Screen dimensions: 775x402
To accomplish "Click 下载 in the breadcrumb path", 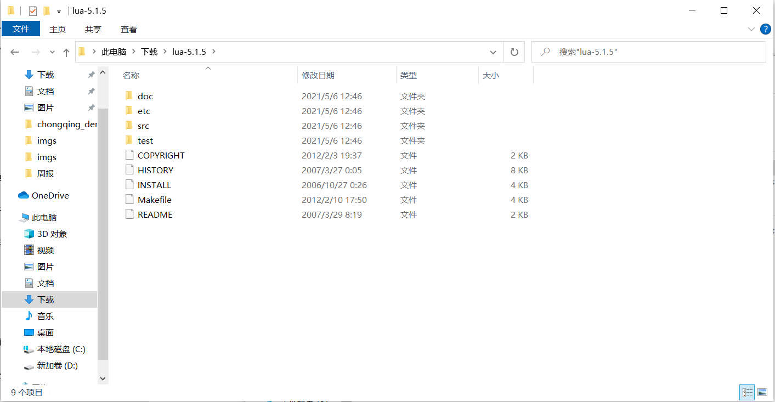I will pyautogui.click(x=149, y=52).
